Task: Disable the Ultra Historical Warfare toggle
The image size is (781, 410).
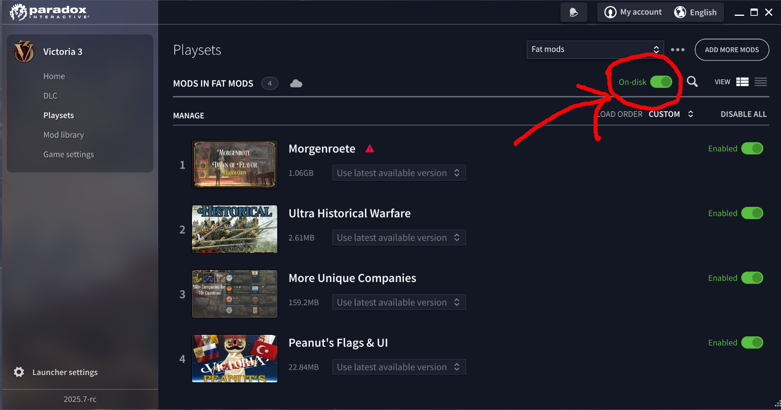Action: pos(752,213)
